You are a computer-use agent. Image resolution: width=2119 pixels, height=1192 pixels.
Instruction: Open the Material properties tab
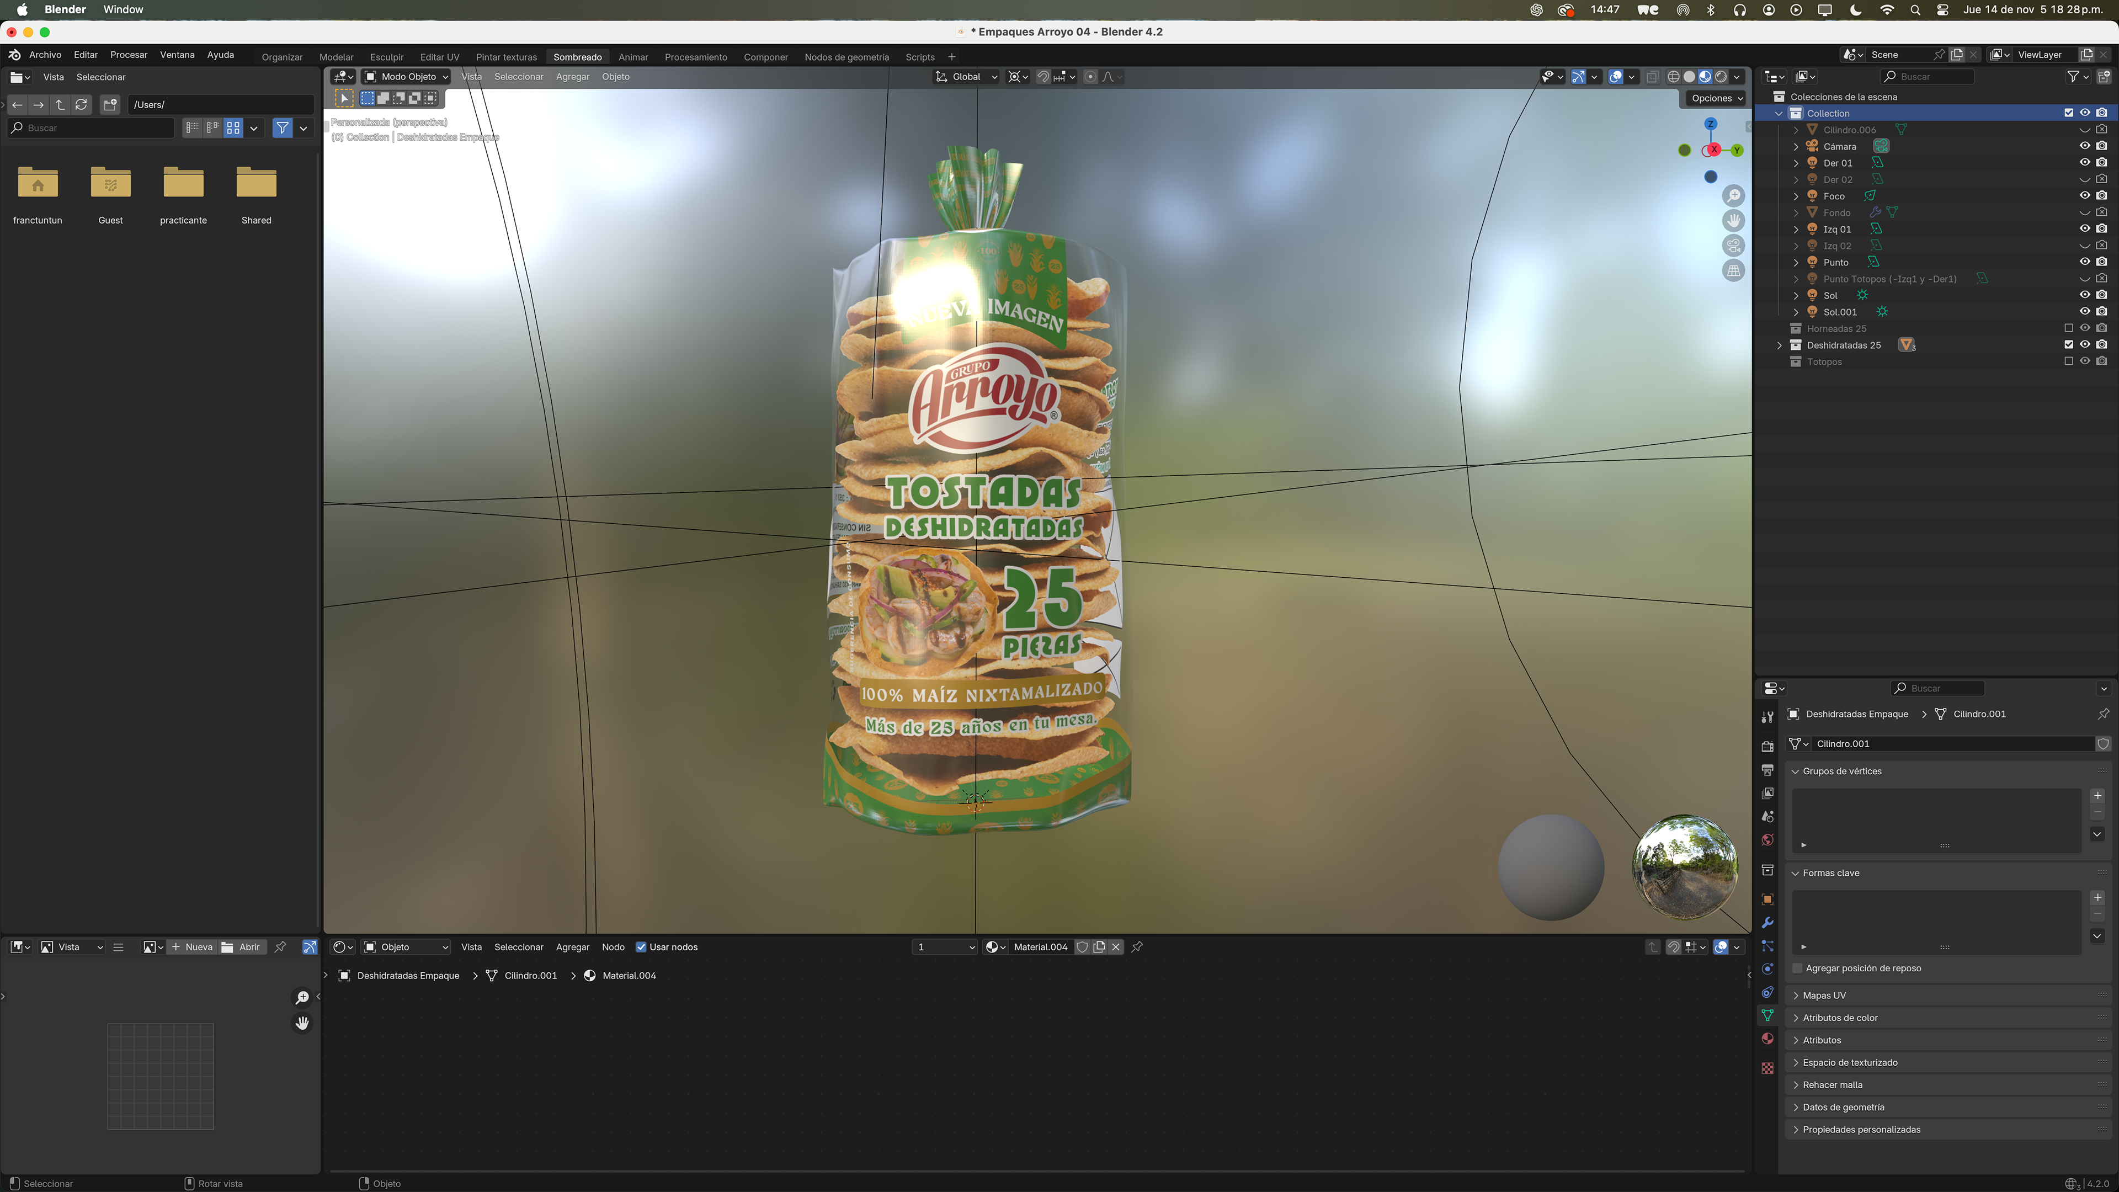[x=1767, y=1039]
